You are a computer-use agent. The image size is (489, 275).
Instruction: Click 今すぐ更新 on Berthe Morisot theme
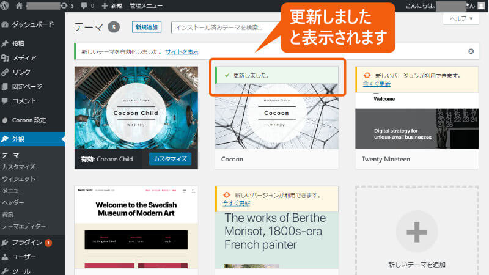(237, 204)
